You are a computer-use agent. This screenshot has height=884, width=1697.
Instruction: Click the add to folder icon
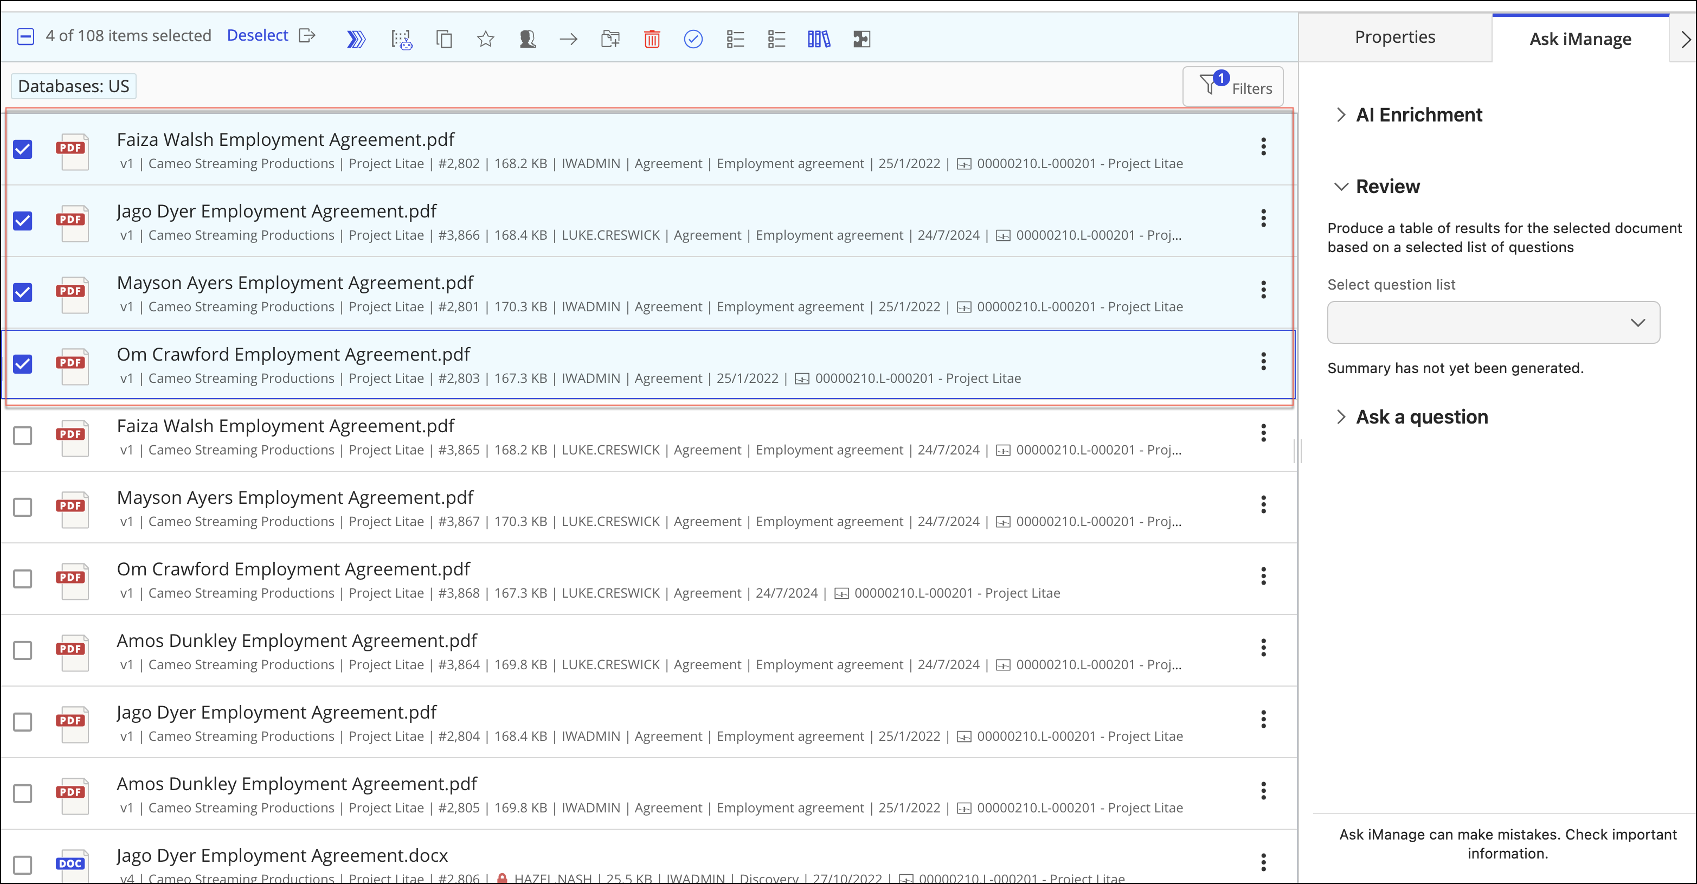coord(610,40)
